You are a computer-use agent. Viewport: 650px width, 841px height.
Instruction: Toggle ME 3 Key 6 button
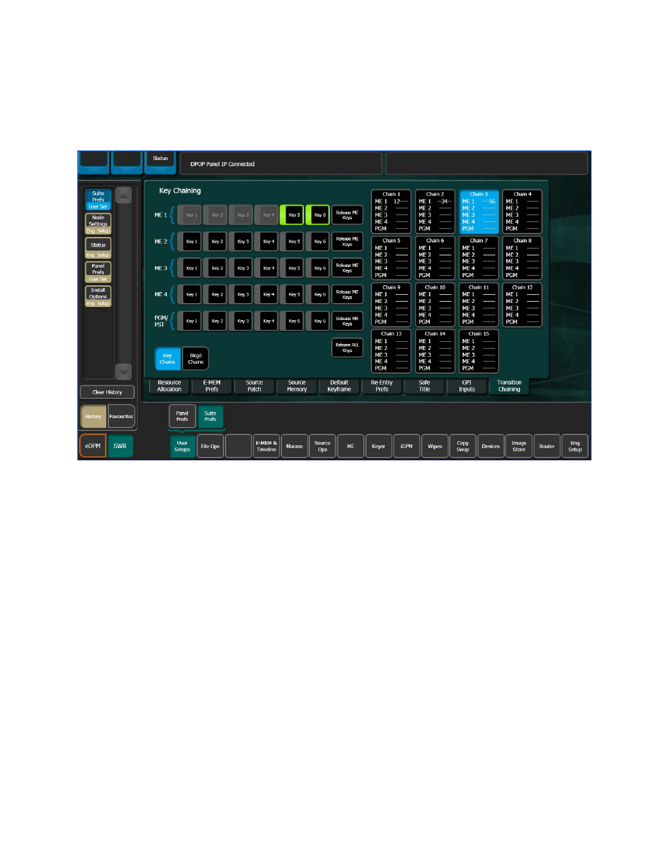[x=320, y=268]
